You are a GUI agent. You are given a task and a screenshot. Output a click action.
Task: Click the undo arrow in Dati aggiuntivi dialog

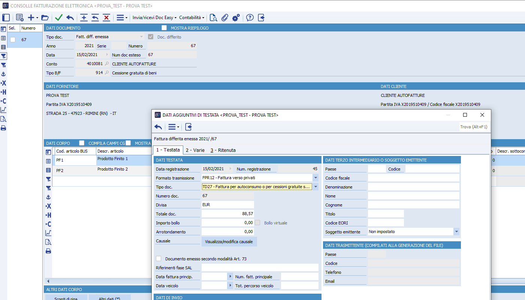(x=158, y=127)
